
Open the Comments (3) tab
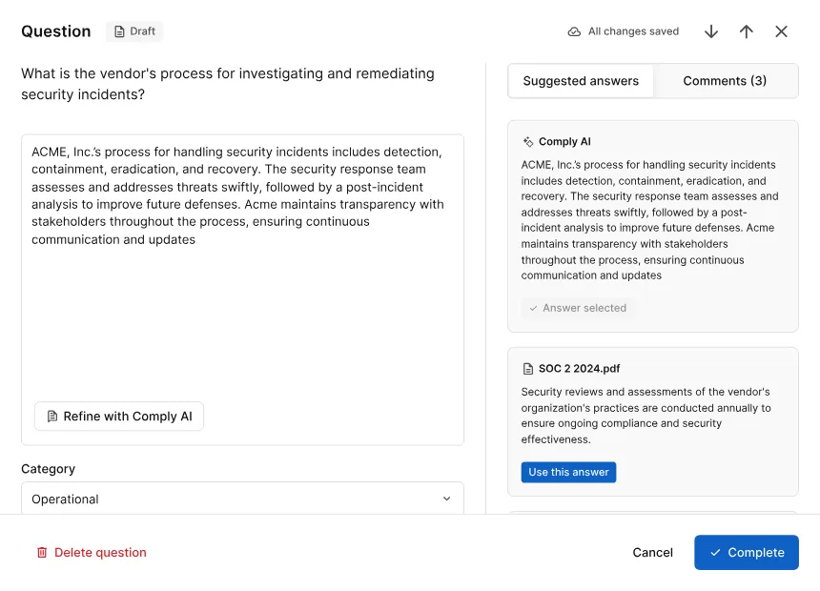pyautogui.click(x=725, y=81)
